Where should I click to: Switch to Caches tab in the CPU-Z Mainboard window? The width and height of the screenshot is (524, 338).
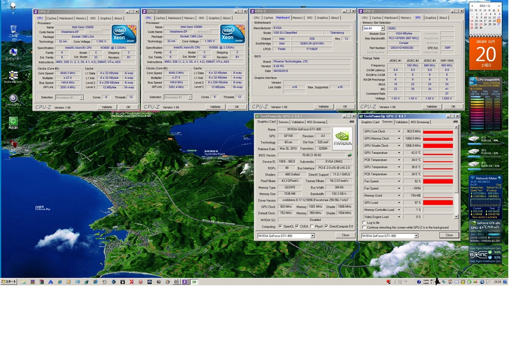pyautogui.click(x=268, y=18)
